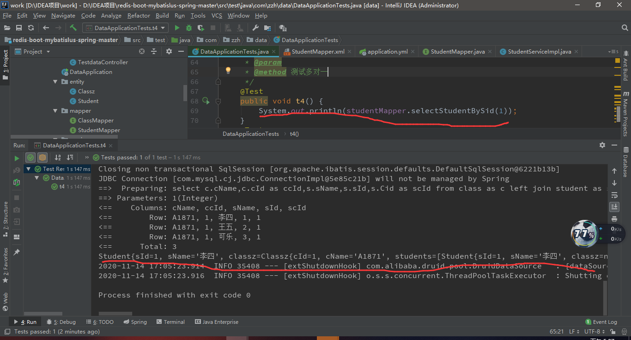Open the Debug tool window
Viewport: 631px width, 340px height.
(61, 322)
